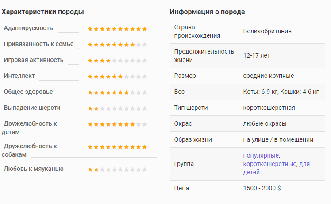Click the seventh star in Общее здоровье rating
Screen dimensions: 331x204
pos(127,92)
